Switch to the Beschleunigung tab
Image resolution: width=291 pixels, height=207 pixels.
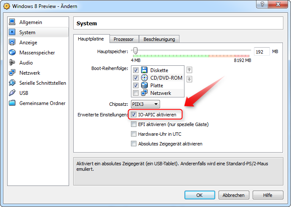(x=159, y=39)
